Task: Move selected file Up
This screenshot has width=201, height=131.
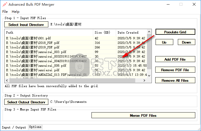Action: (164, 42)
